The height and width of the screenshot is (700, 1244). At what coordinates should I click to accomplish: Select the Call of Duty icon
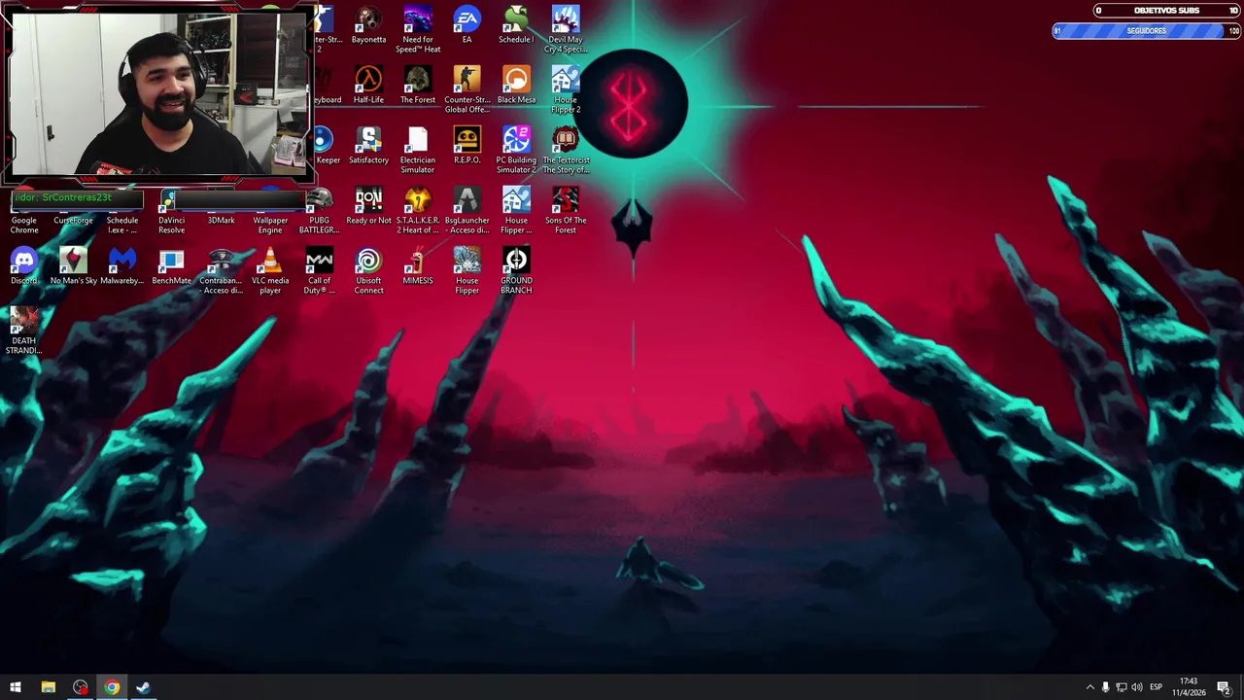[x=319, y=270]
